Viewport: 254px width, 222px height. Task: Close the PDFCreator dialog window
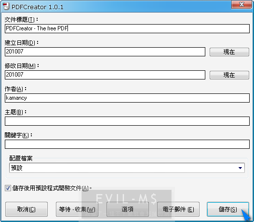click(x=241, y=4)
